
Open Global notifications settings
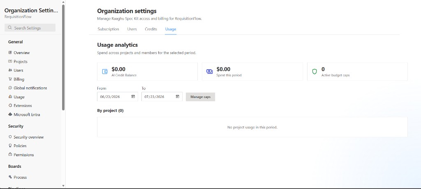click(x=30, y=88)
